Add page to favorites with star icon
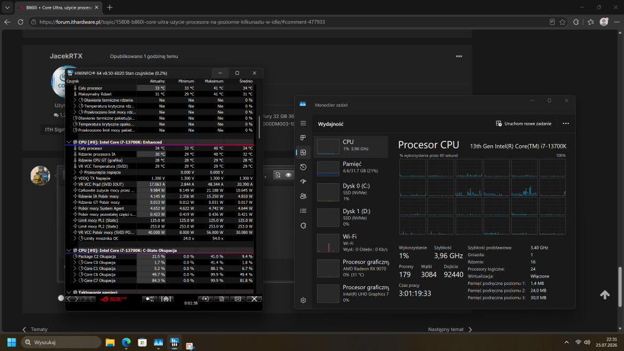 pos(562,22)
